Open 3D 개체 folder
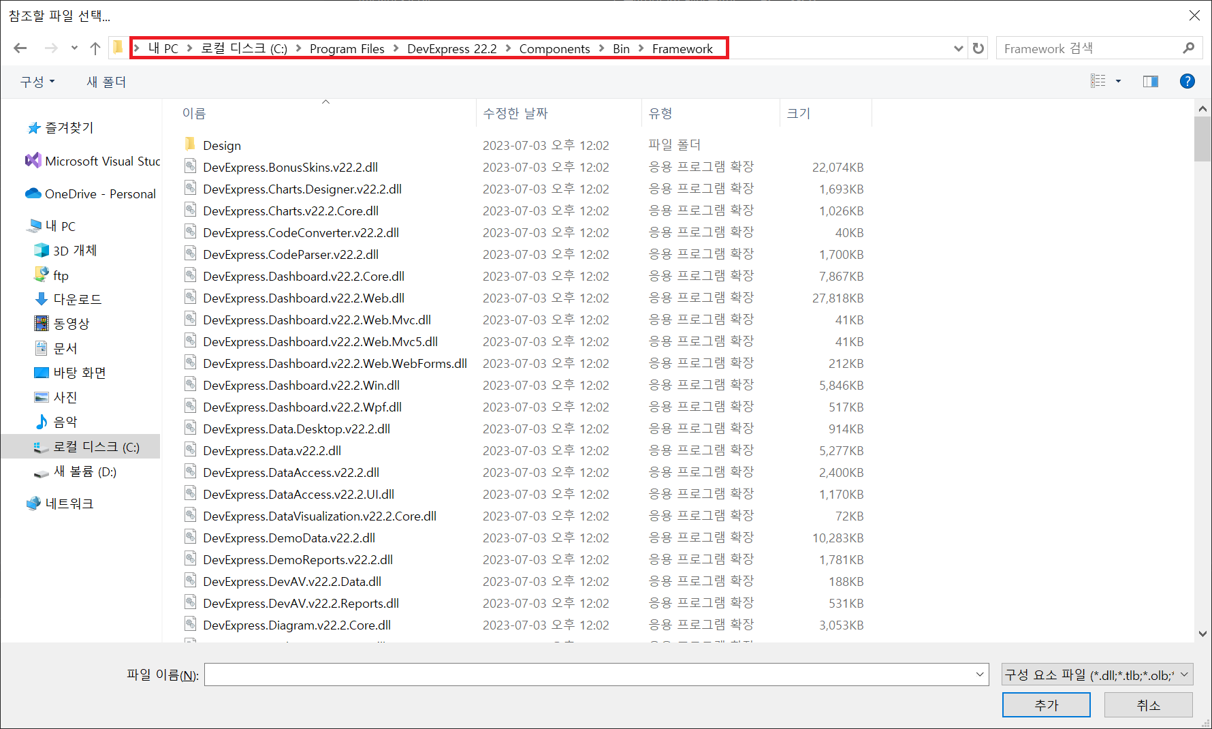The height and width of the screenshot is (729, 1212). click(x=66, y=251)
